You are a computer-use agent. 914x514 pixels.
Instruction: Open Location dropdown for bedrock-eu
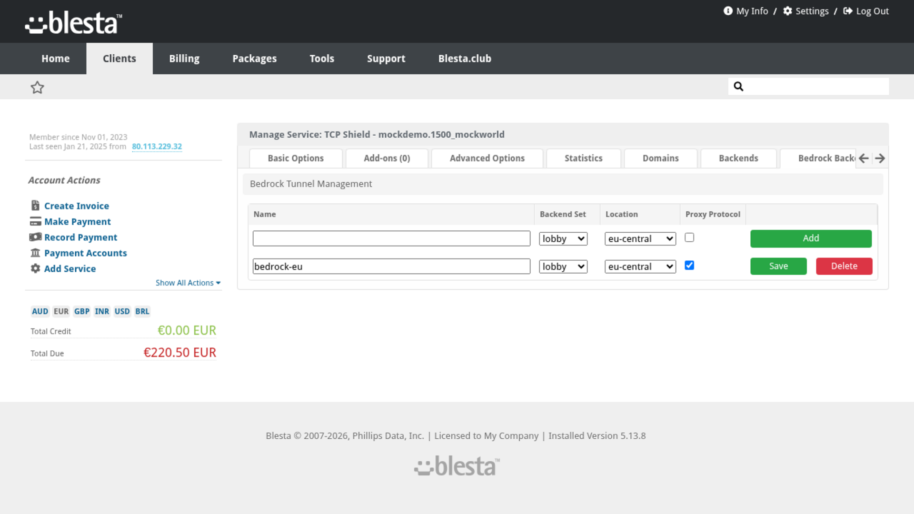(640, 267)
